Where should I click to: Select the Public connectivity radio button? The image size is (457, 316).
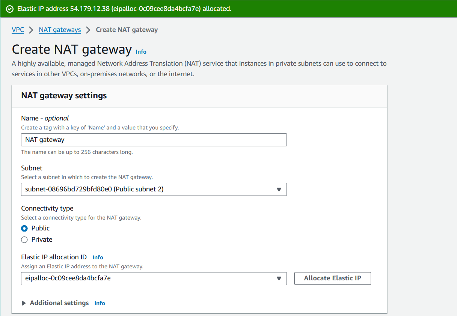tap(24, 228)
